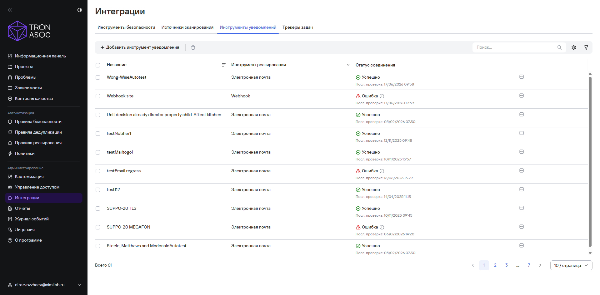The height and width of the screenshot is (295, 600).
Task: Go to previous page arrow
Action: 473,265
